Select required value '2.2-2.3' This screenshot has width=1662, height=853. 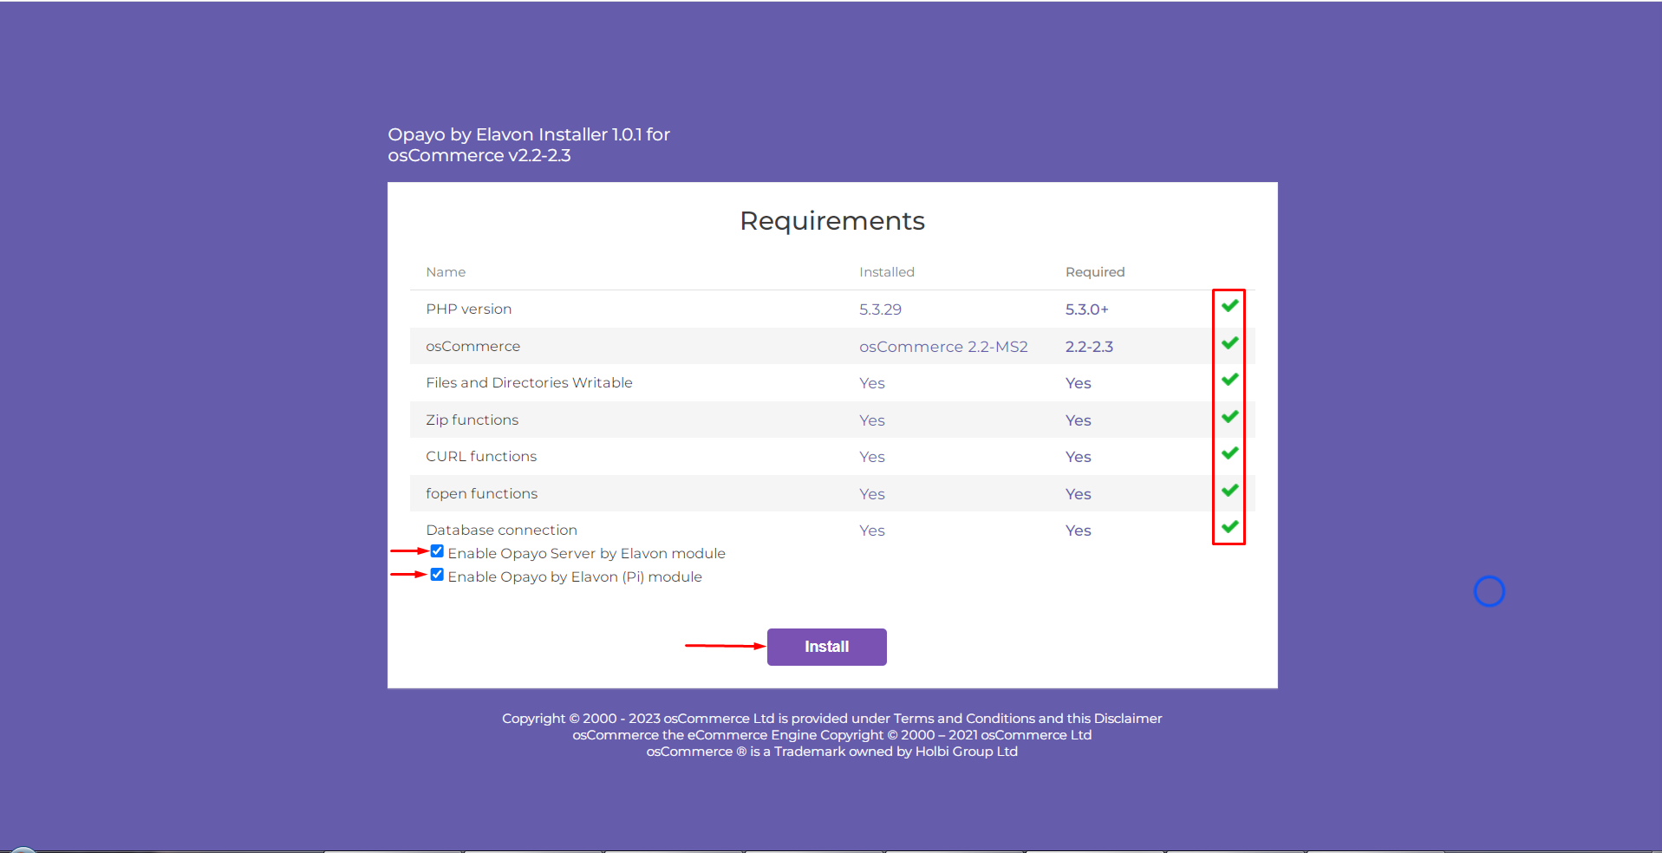click(x=1089, y=347)
